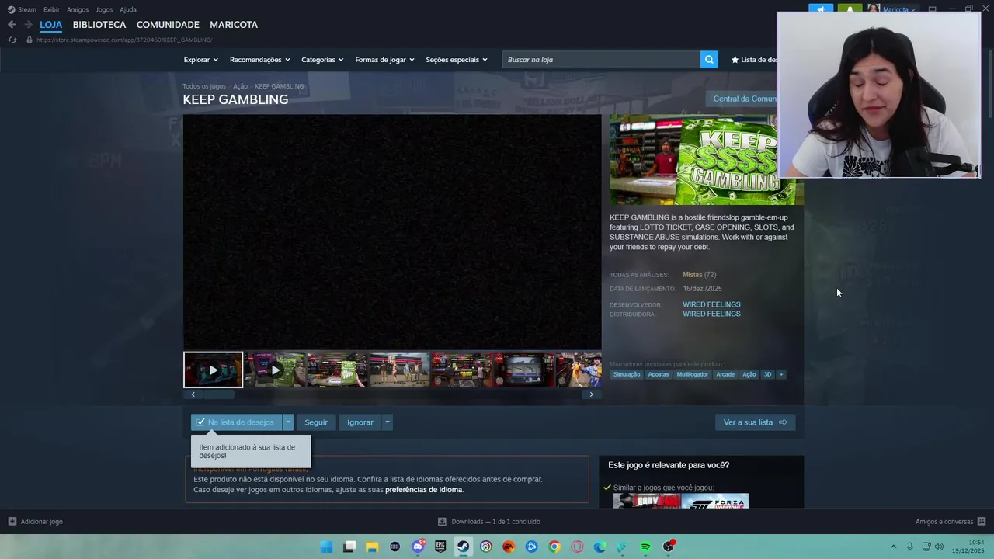Viewport: 994px width, 559px height.
Task: Select the Apostas tag
Action: tap(659, 374)
